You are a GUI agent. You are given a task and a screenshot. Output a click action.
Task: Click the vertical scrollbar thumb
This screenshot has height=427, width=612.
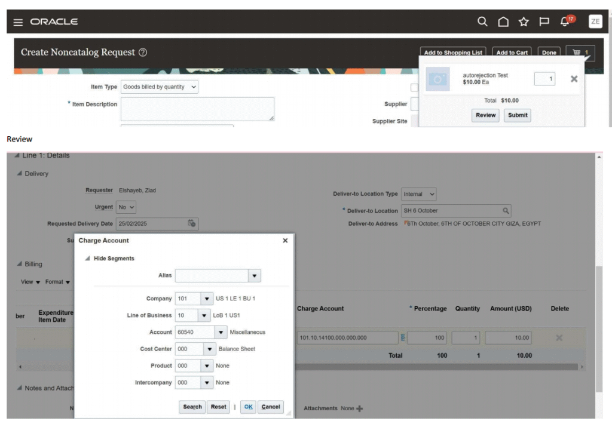click(x=599, y=329)
